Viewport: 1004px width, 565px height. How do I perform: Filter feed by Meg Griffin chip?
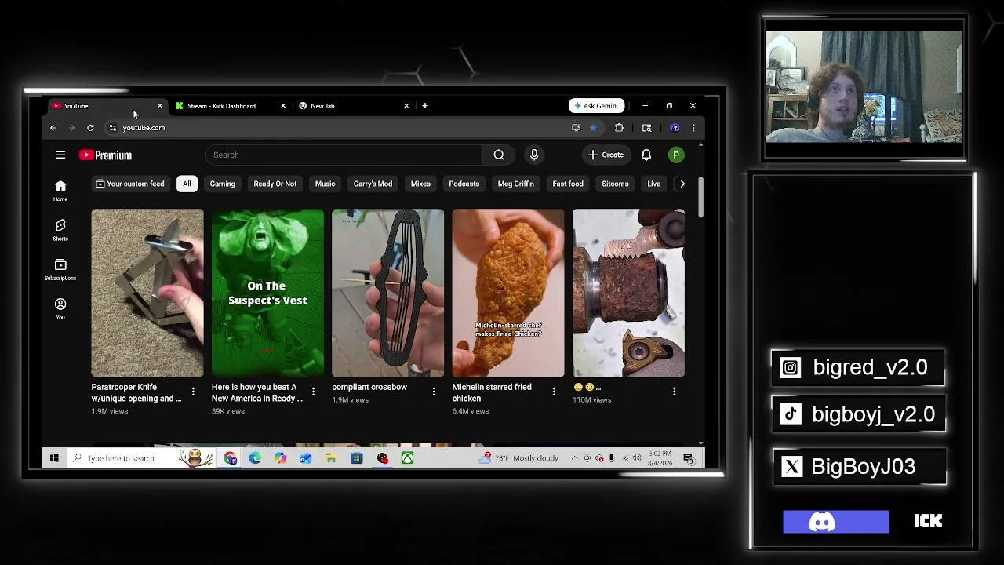[x=515, y=184]
